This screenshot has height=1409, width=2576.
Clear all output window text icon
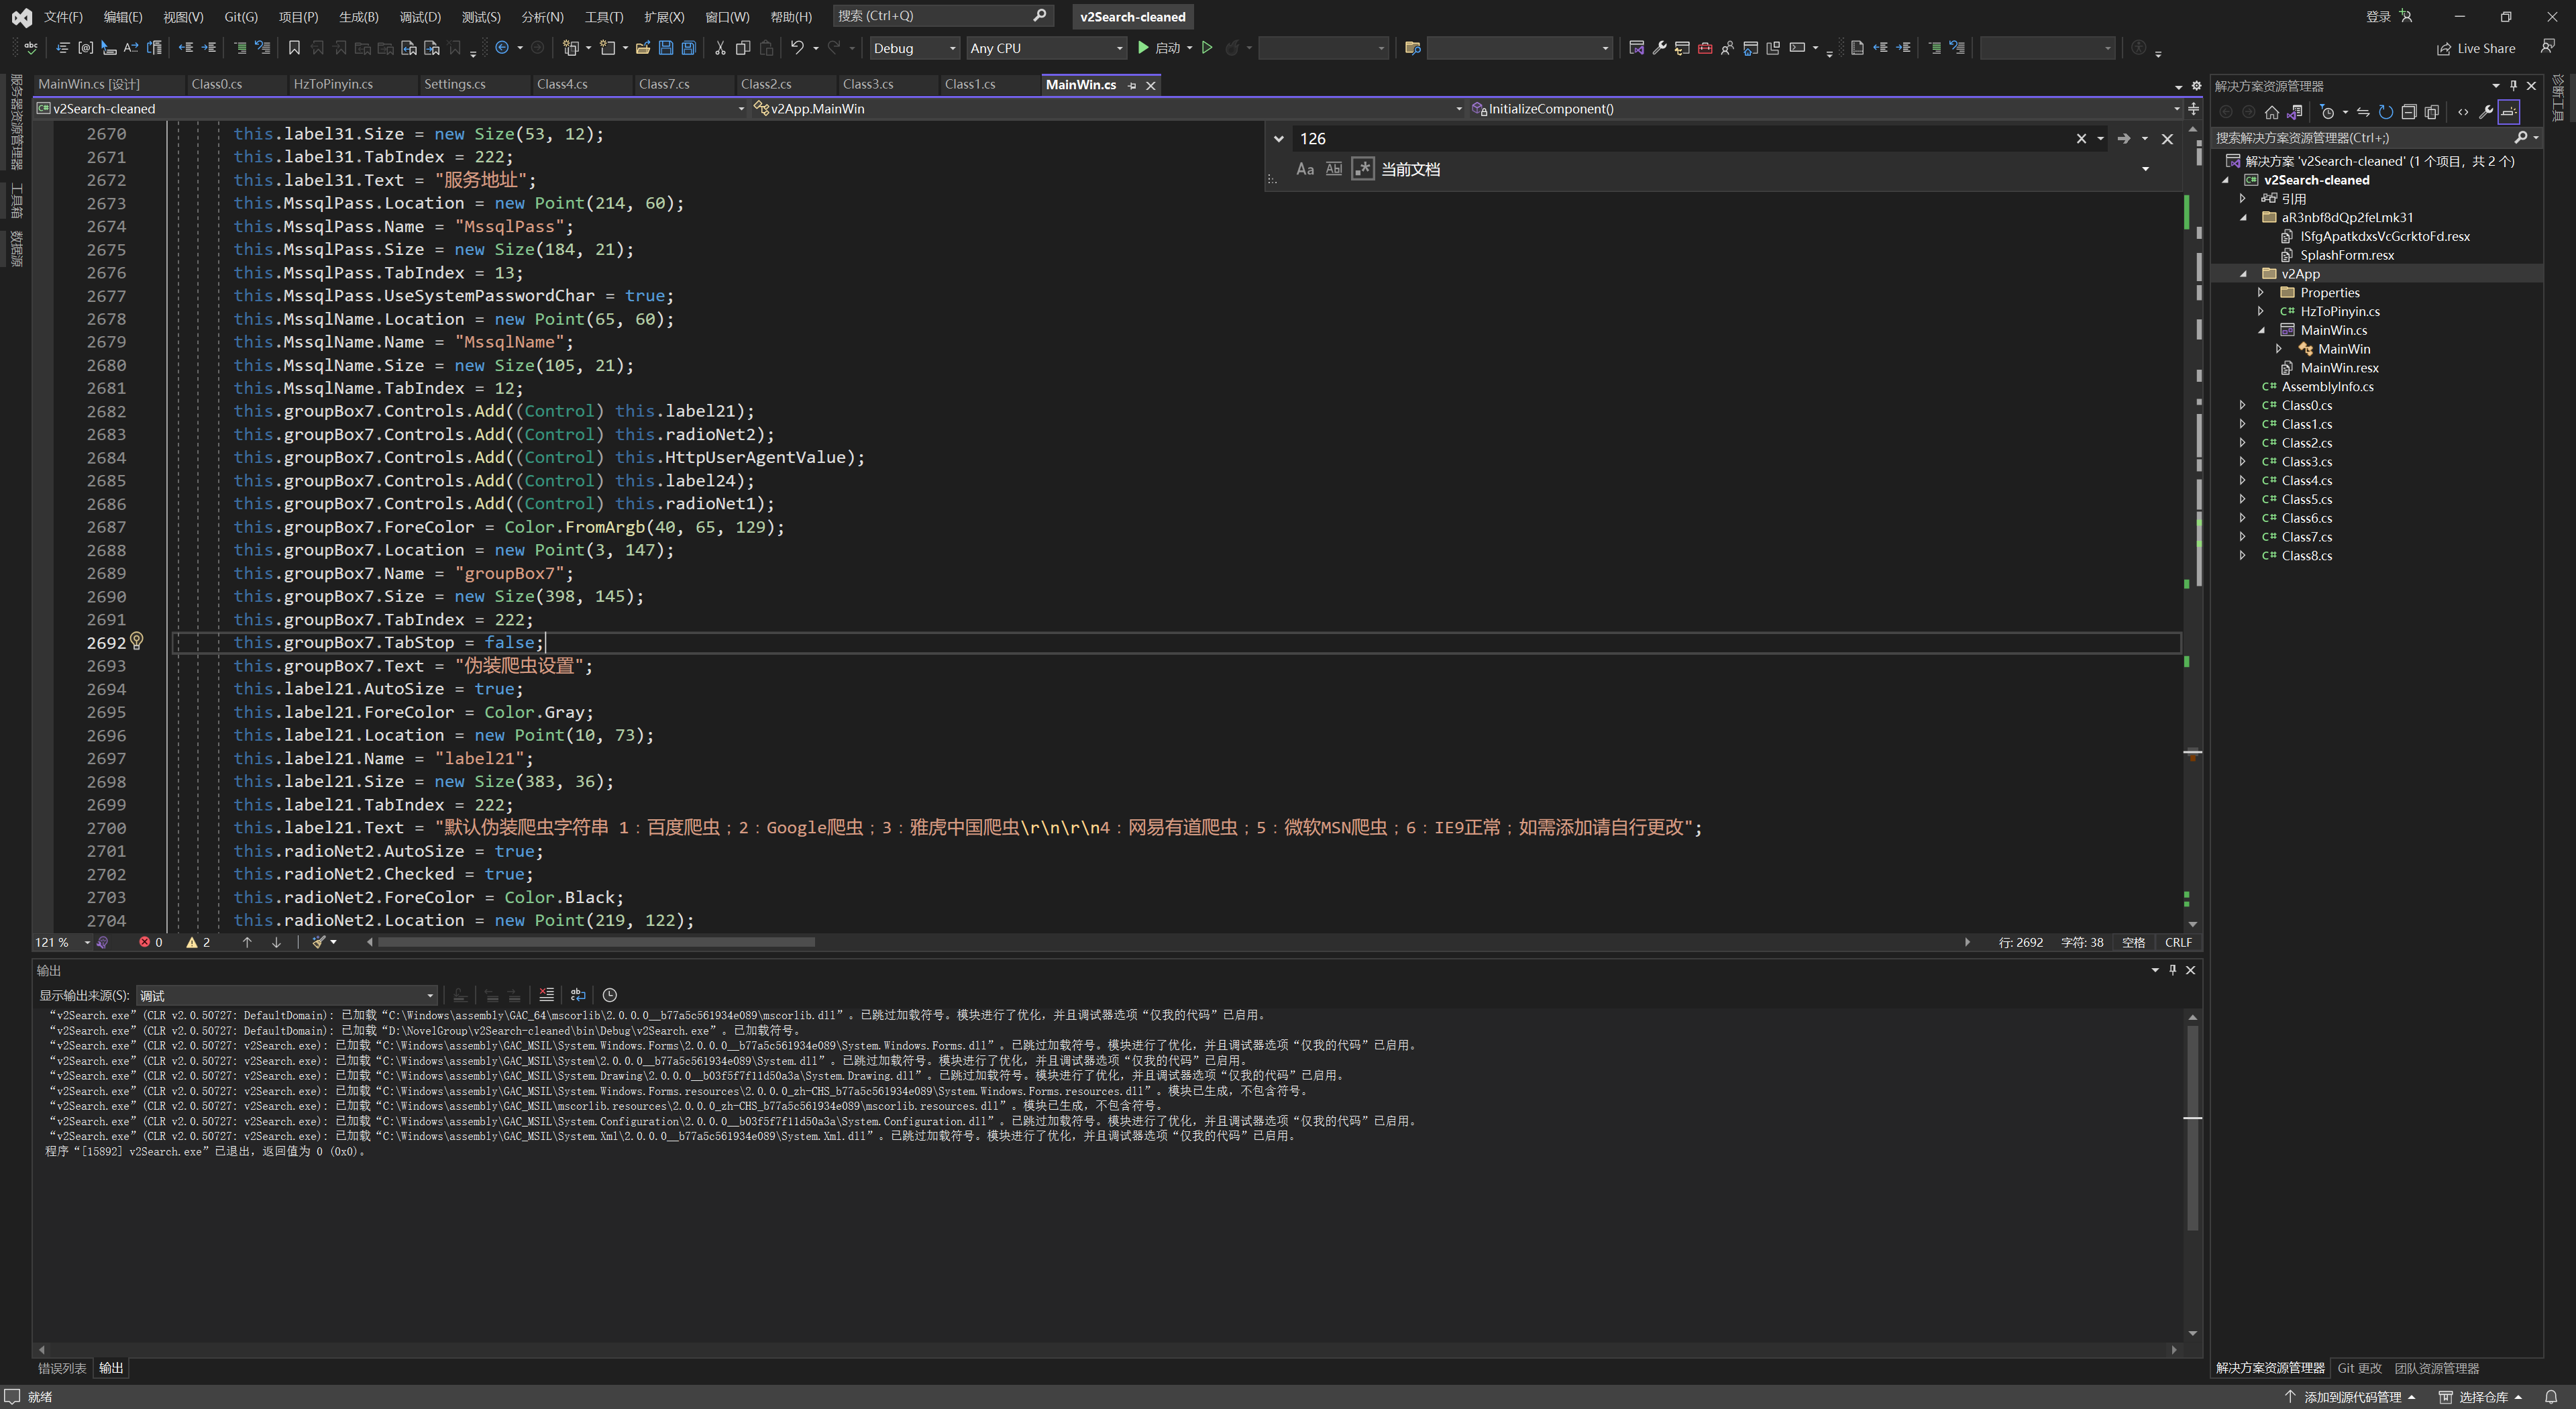click(546, 995)
